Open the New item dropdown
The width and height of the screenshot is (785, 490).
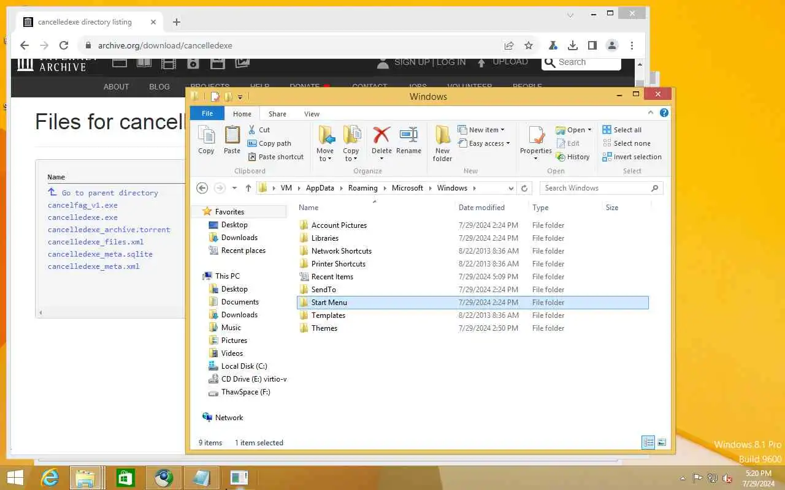481,130
